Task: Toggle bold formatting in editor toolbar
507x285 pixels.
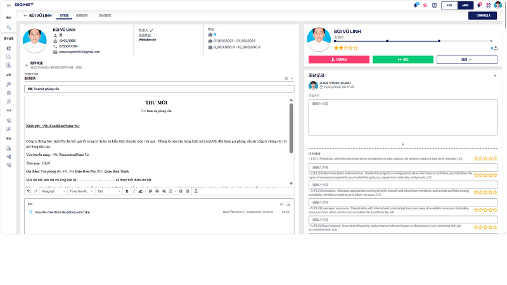Action: pyautogui.click(x=127, y=191)
